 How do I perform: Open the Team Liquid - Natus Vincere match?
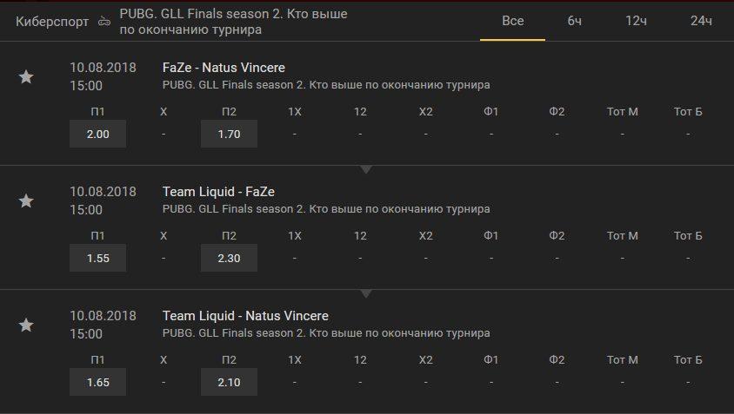point(245,316)
